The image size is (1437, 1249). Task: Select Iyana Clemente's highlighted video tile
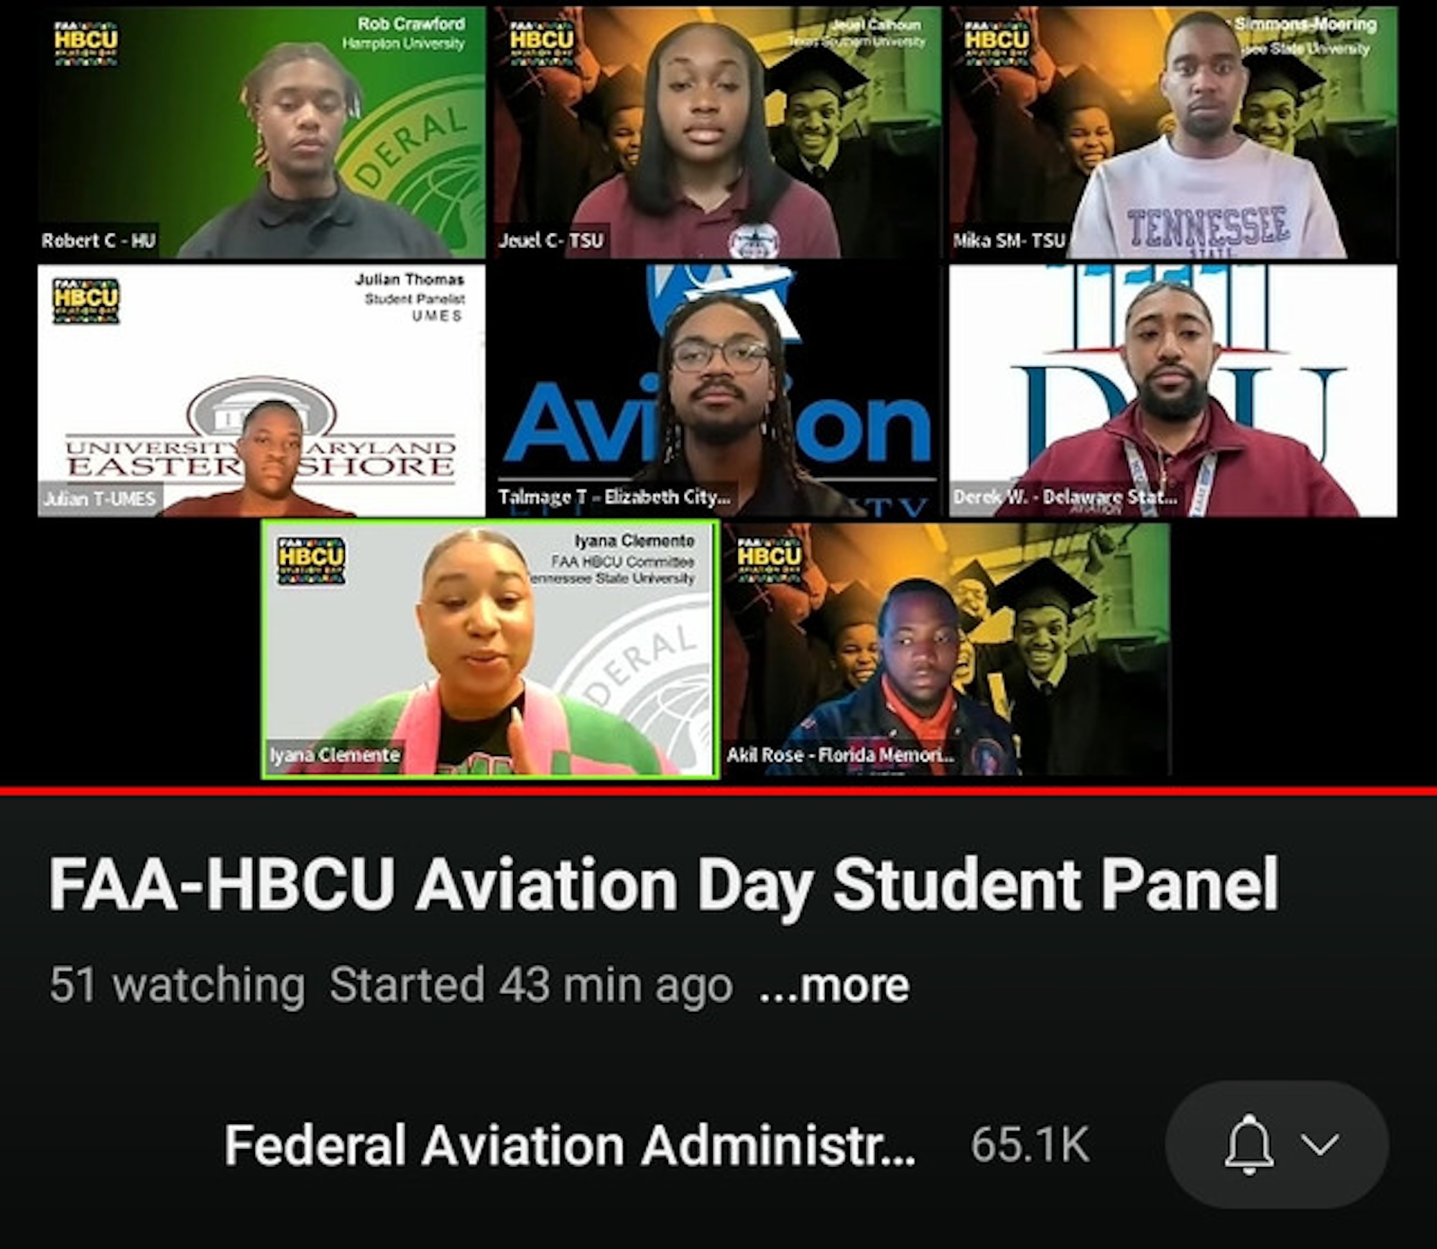click(491, 649)
